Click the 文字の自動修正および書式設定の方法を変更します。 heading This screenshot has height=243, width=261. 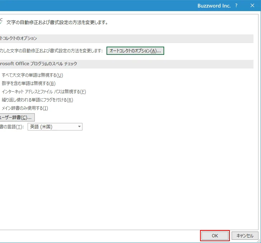pos(57,22)
